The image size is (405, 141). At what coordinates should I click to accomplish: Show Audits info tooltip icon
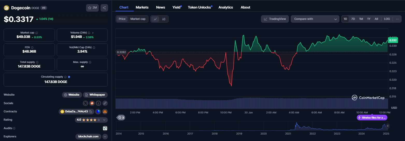pos(14,128)
